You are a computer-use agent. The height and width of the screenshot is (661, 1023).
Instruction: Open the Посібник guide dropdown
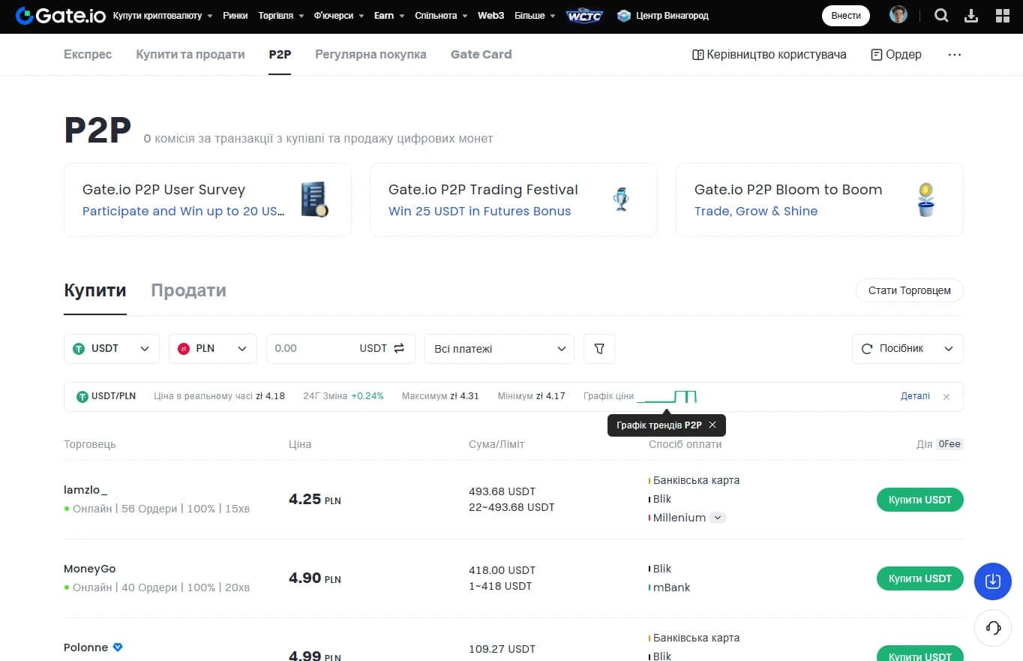pyautogui.click(x=907, y=349)
